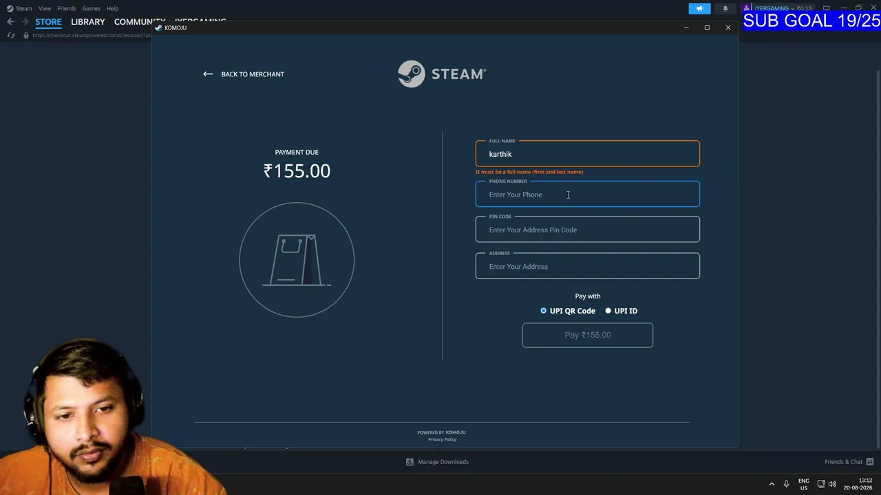Image resolution: width=881 pixels, height=495 pixels.
Task: Open the Steam menu in the main window
Action: (x=19, y=8)
